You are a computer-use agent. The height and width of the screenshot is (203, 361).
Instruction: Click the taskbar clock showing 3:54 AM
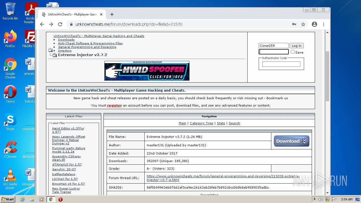pos(347,199)
